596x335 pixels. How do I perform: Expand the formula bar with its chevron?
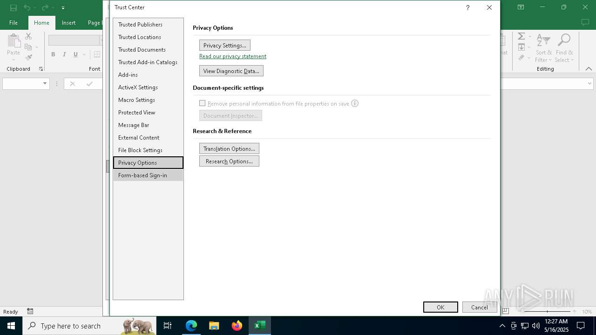coord(589,84)
